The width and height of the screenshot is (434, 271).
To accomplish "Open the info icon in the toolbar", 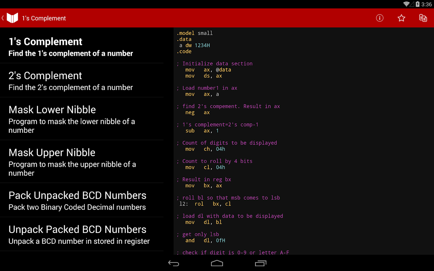I will pos(380,18).
